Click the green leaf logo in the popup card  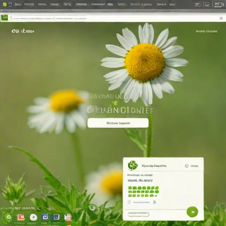point(133,166)
